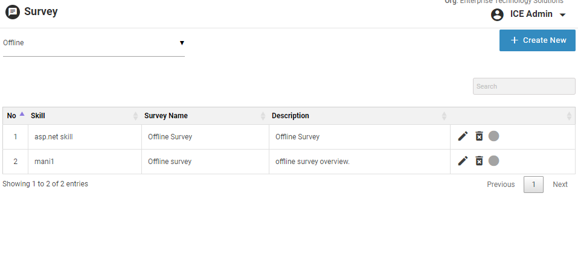Delete the asp.net skill survey
The height and width of the screenshot is (275, 578).
(479, 136)
